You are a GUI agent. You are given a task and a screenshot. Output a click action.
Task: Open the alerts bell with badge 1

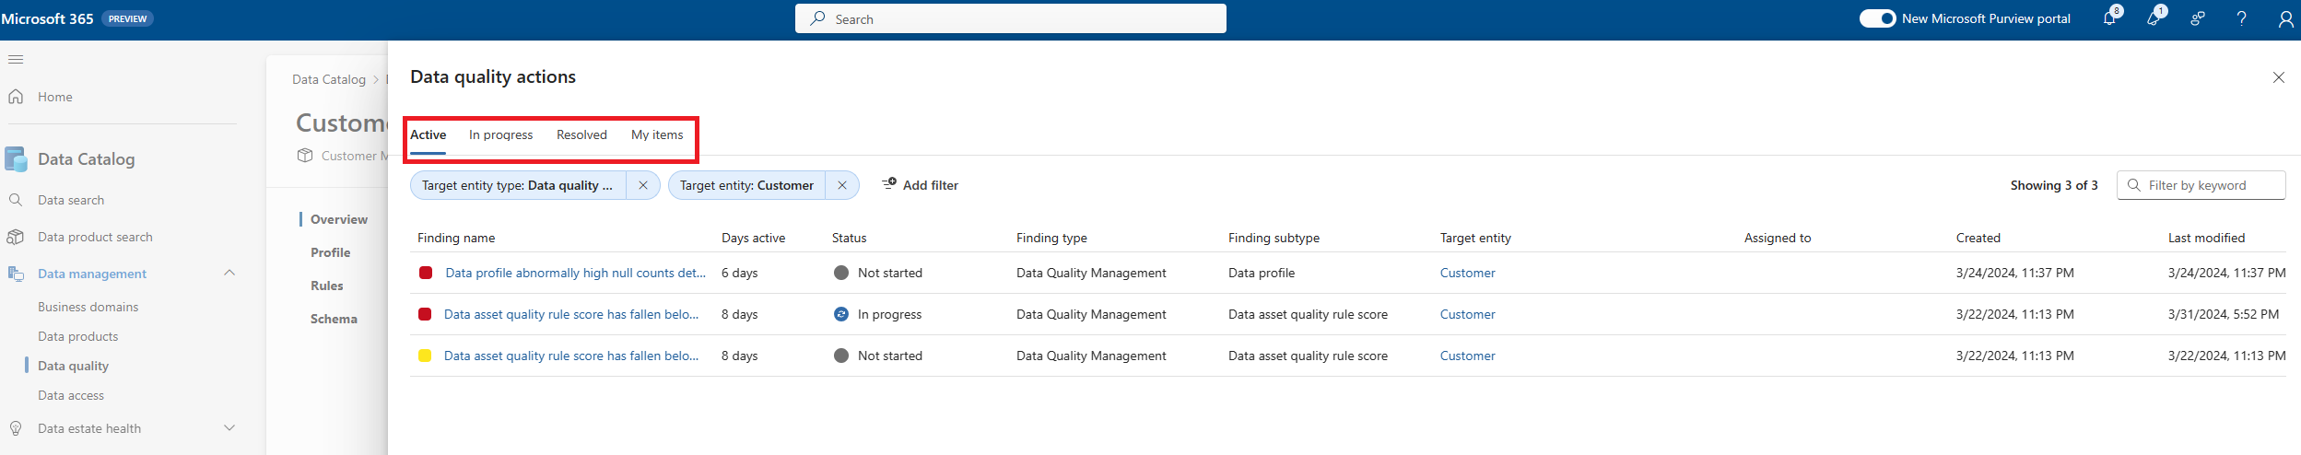coord(2154,18)
